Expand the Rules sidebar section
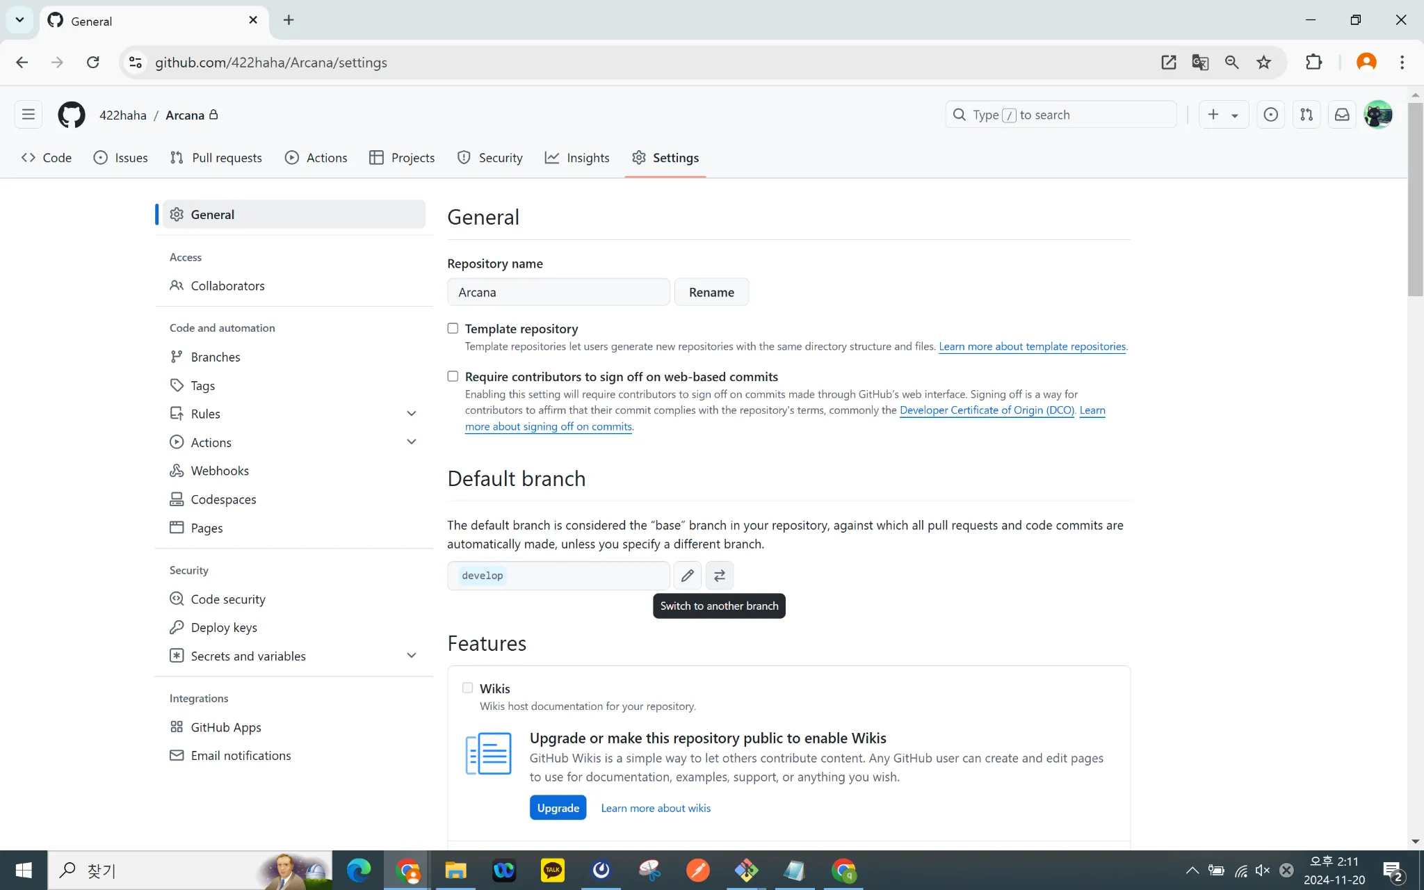 pos(411,414)
